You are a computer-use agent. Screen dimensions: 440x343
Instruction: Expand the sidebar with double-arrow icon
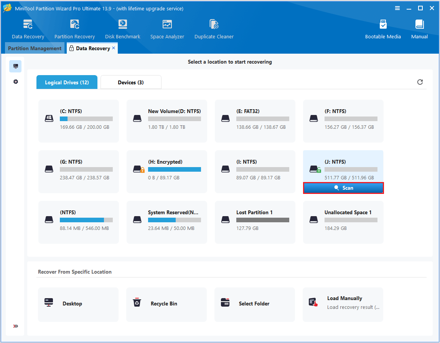[x=16, y=326]
